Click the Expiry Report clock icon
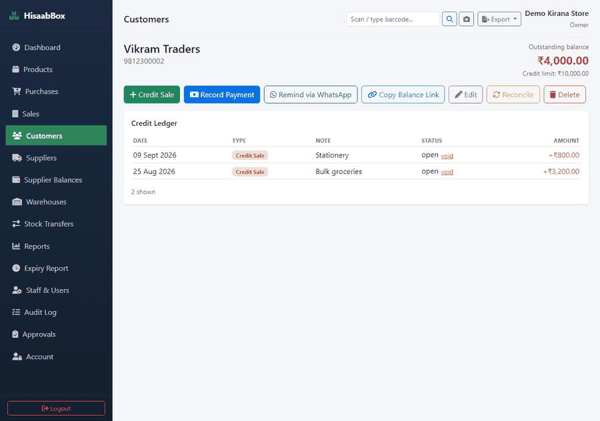Image resolution: width=600 pixels, height=421 pixels. [x=16, y=268]
